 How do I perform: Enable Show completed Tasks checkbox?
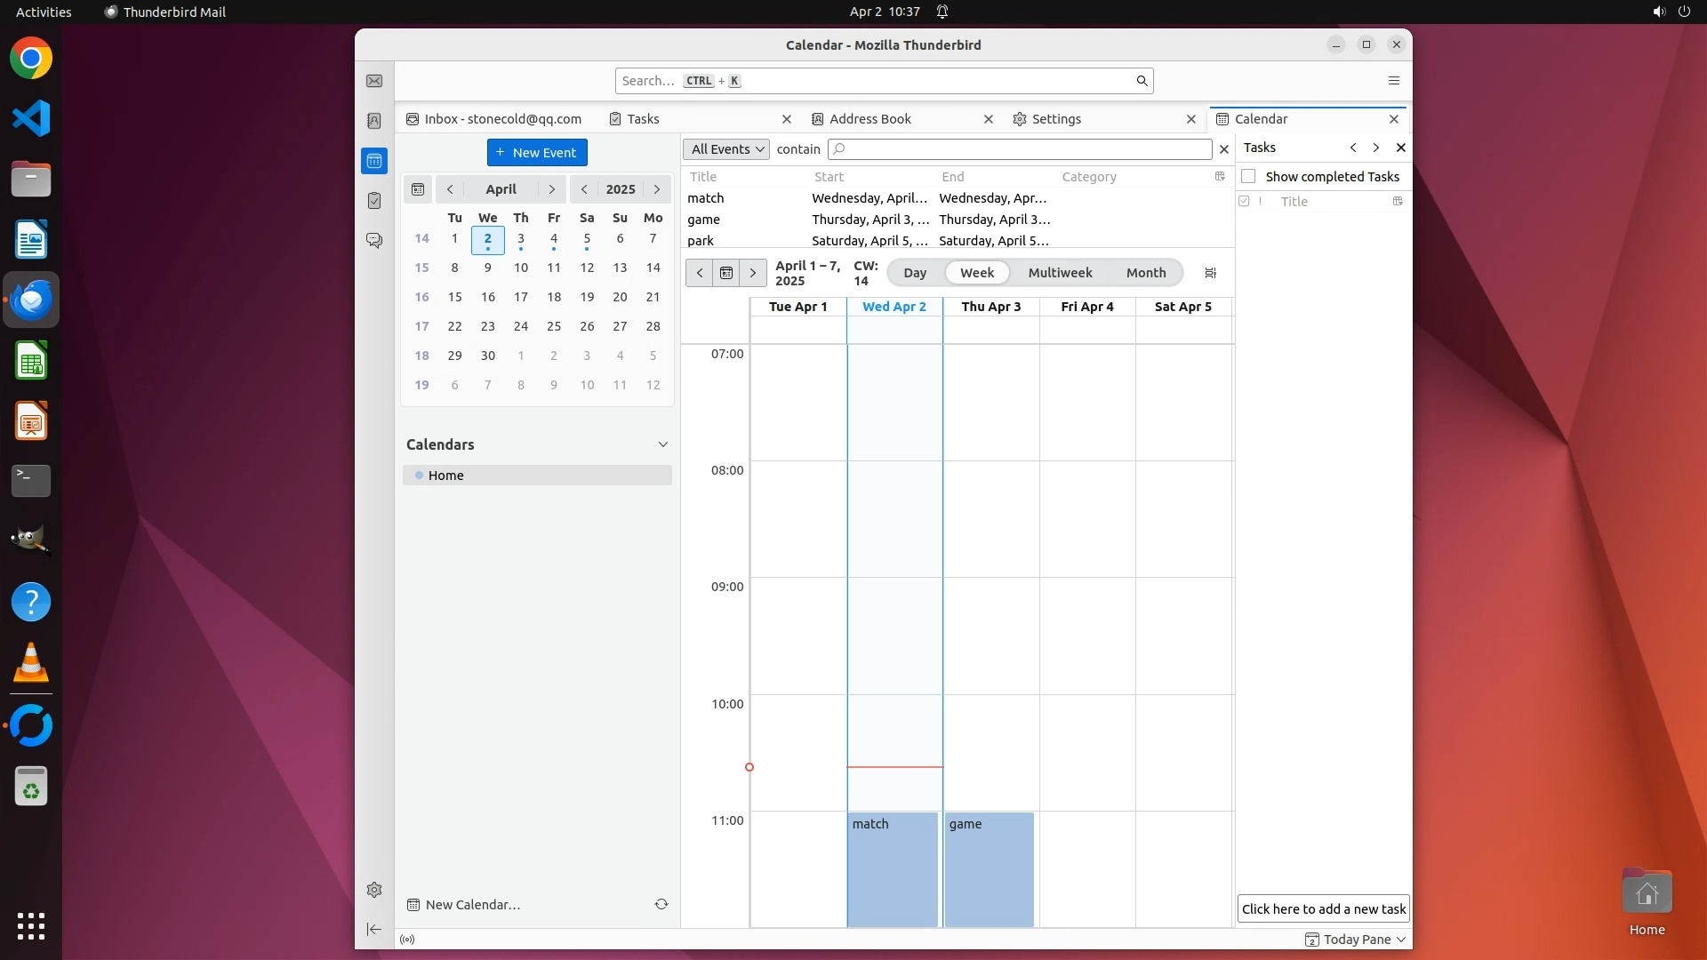pos(1248,176)
